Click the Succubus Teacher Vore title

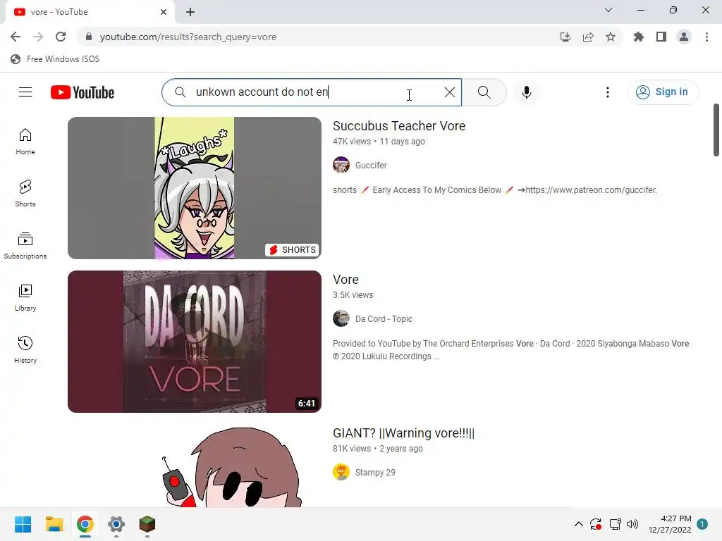point(399,126)
